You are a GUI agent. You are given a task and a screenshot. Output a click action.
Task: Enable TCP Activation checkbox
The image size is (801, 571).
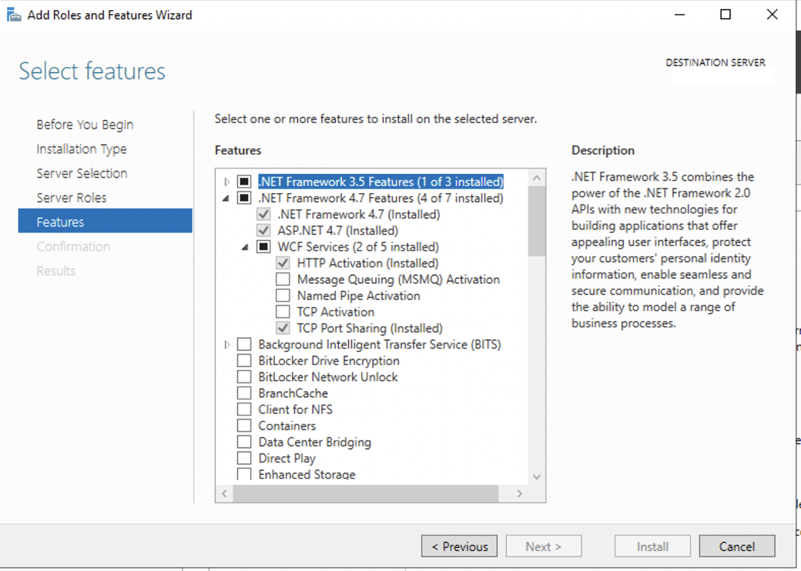click(283, 312)
